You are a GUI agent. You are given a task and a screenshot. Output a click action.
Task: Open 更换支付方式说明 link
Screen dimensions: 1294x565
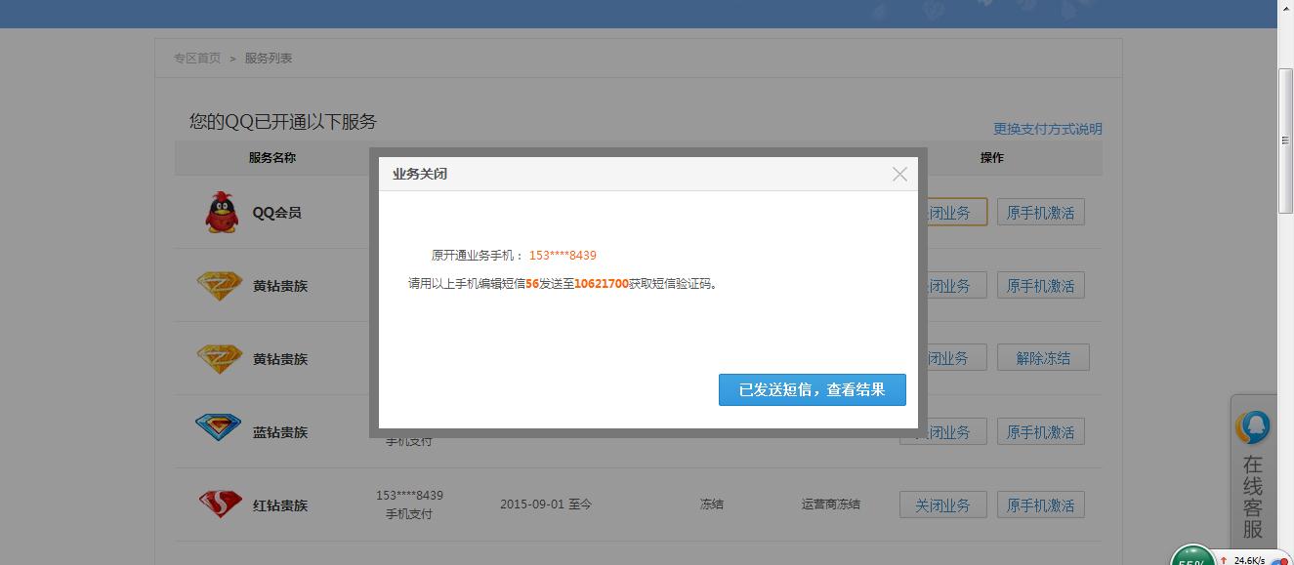click(1047, 129)
